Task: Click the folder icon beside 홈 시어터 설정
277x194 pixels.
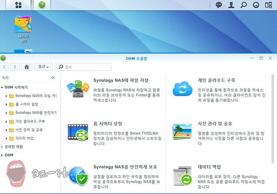Action: click(x=12, y=104)
